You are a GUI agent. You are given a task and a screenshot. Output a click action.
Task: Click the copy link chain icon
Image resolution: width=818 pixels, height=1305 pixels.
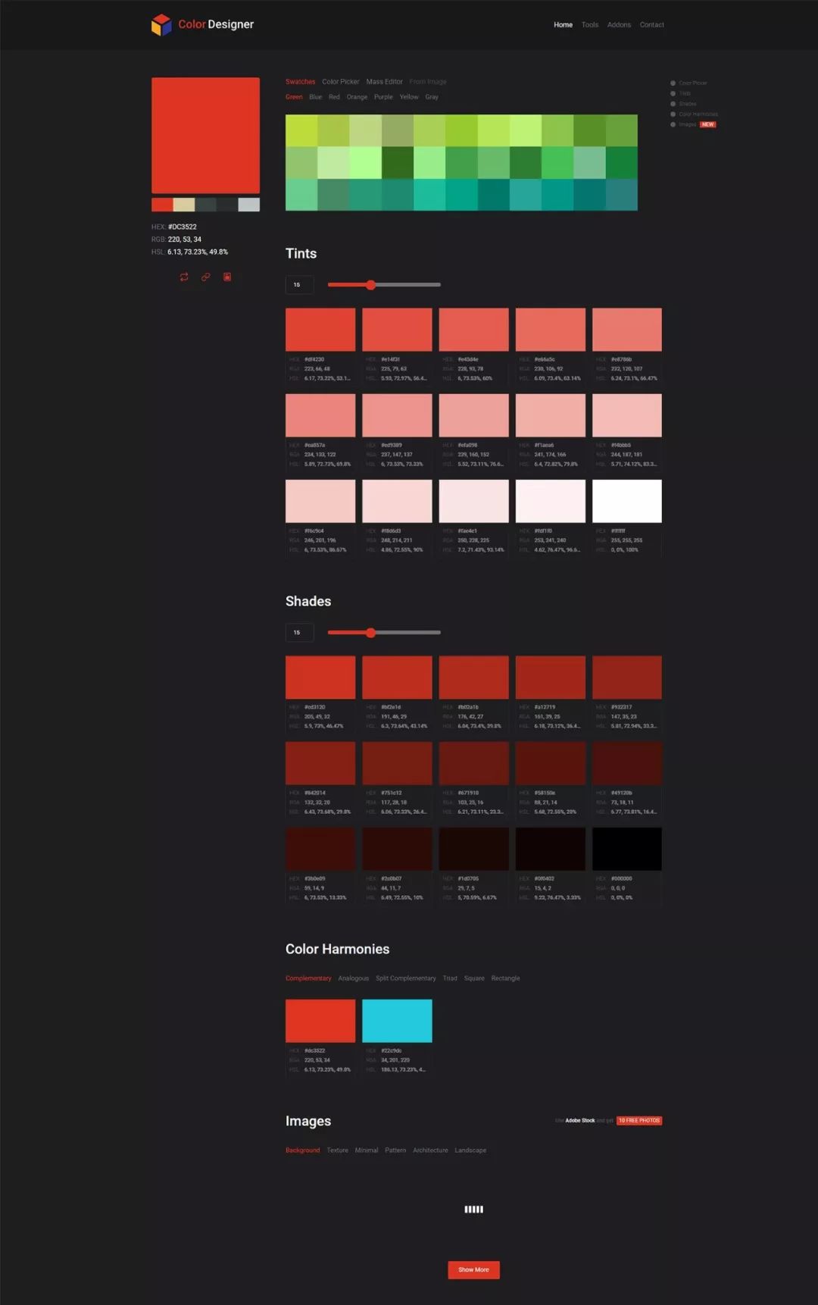pos(205,277)
